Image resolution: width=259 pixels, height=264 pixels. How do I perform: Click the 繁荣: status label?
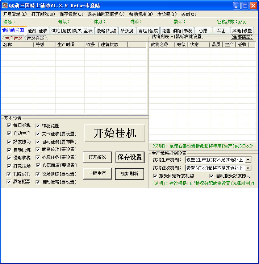(x=179, y=22)
